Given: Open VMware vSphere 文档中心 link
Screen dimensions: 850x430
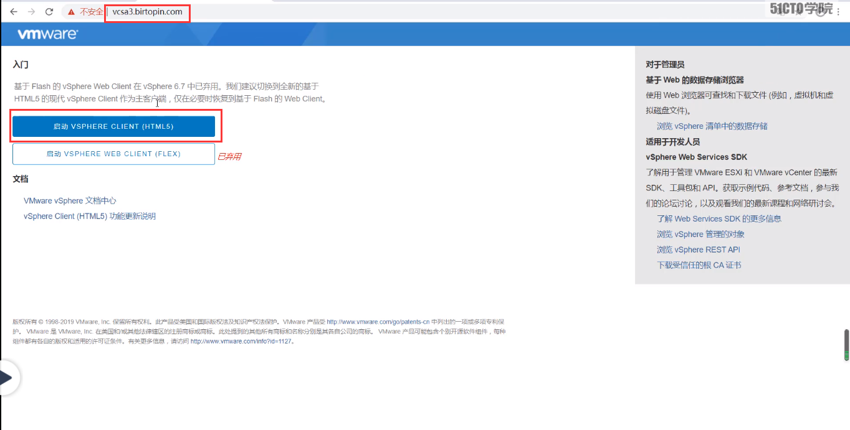Looking at the screenshot, I should coord(70,200).
